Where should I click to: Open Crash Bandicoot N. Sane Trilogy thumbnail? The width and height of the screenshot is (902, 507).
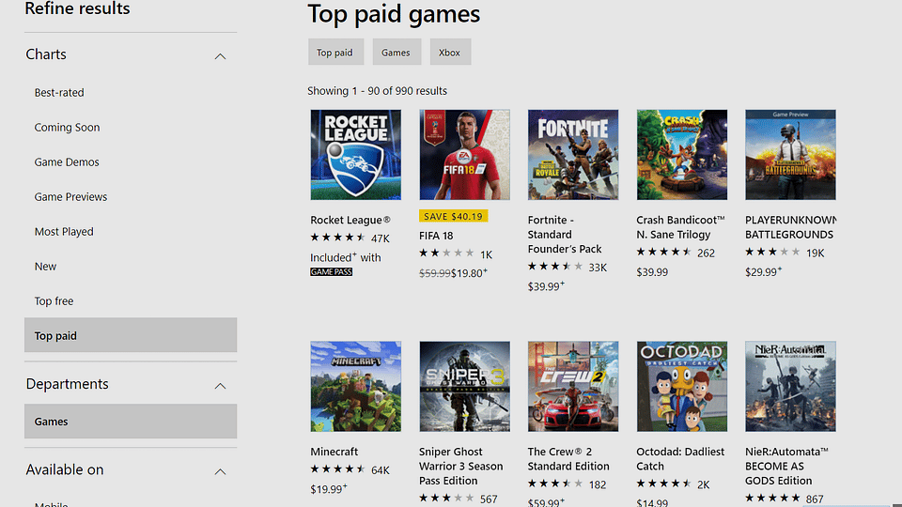[x=682, y=155]
